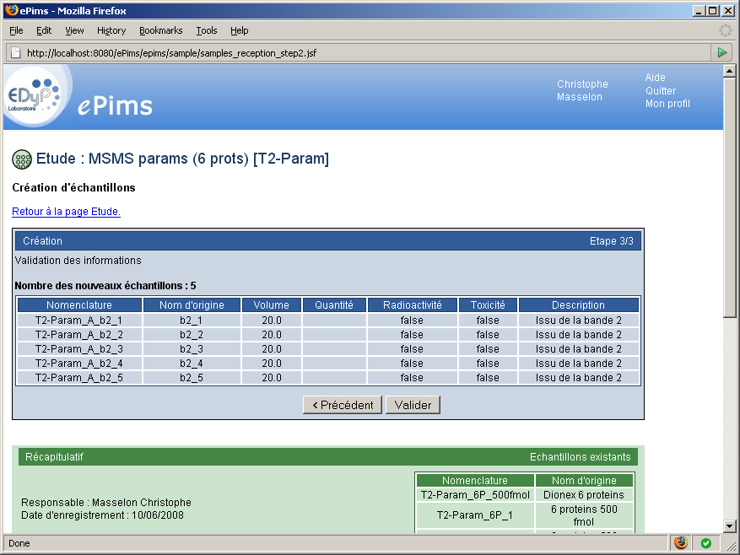Click the Quitter link

(x=660, y=90)
